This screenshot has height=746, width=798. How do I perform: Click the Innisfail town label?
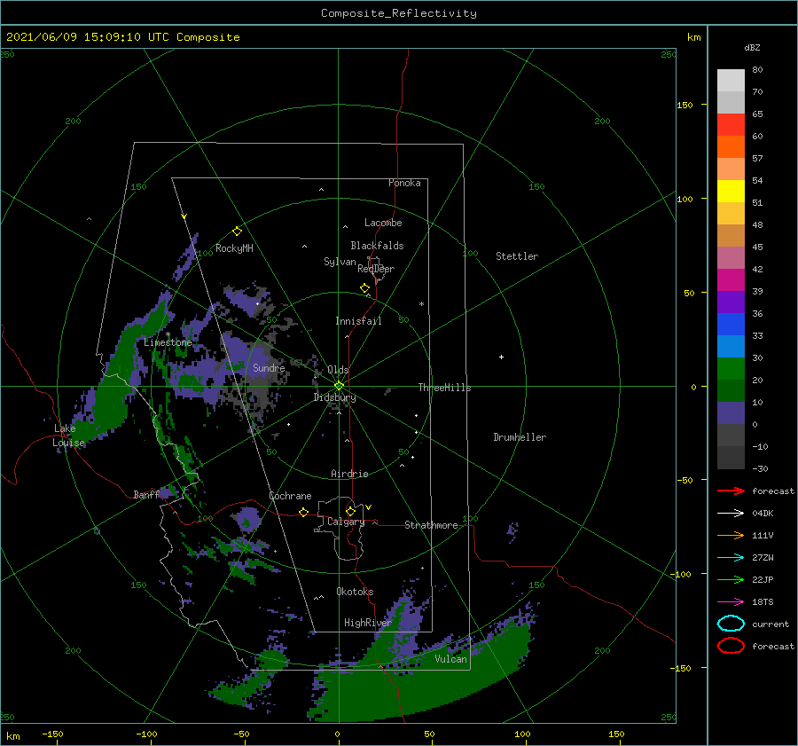pyautogui.click(x=358, y=321)
